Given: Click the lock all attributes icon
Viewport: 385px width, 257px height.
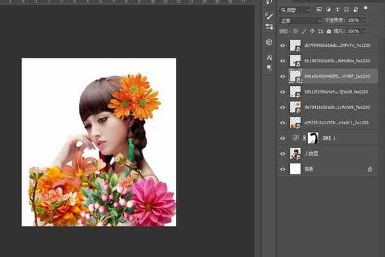Looking at the screenshot, I should (327, 30).
